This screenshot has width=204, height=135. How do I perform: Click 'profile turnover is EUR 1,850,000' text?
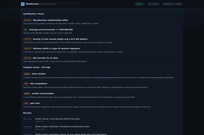[x=58, y=33]
